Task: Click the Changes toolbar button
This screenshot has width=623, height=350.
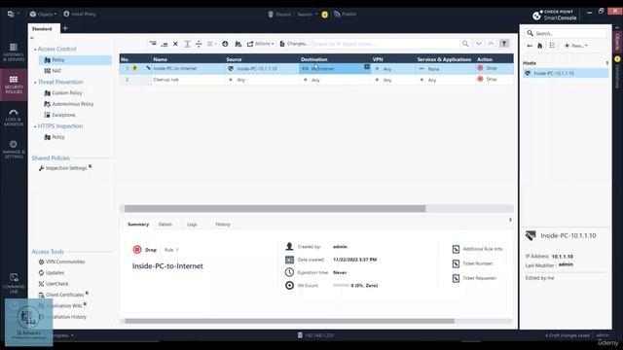Action: (x=293, y=44)
